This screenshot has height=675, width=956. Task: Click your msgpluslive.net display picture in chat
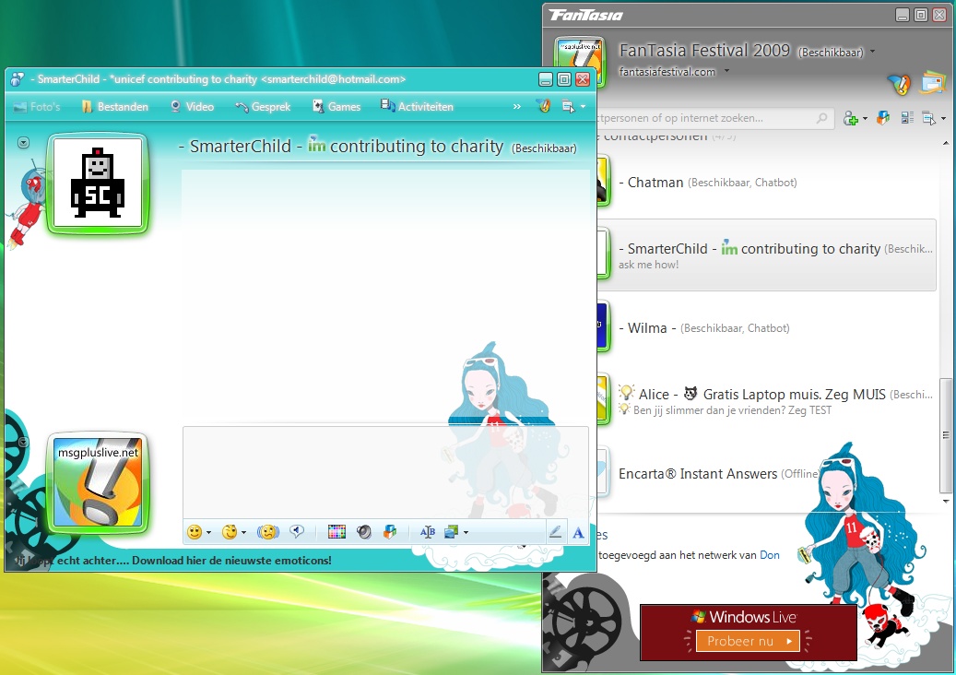point(98,482)
